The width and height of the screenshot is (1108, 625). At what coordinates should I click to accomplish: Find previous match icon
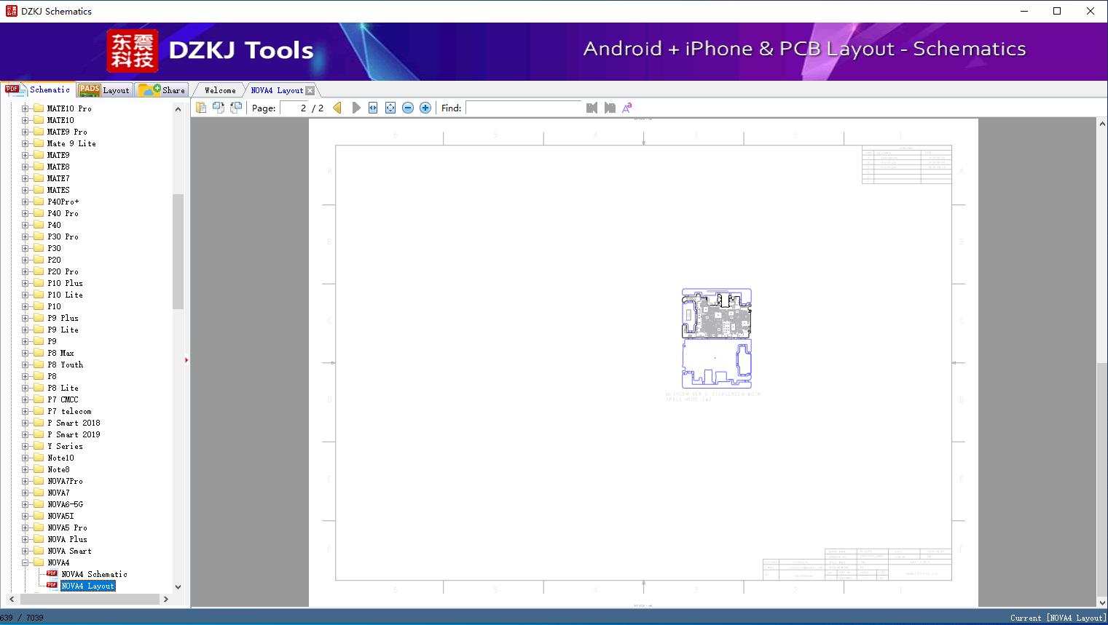point(592,108)
